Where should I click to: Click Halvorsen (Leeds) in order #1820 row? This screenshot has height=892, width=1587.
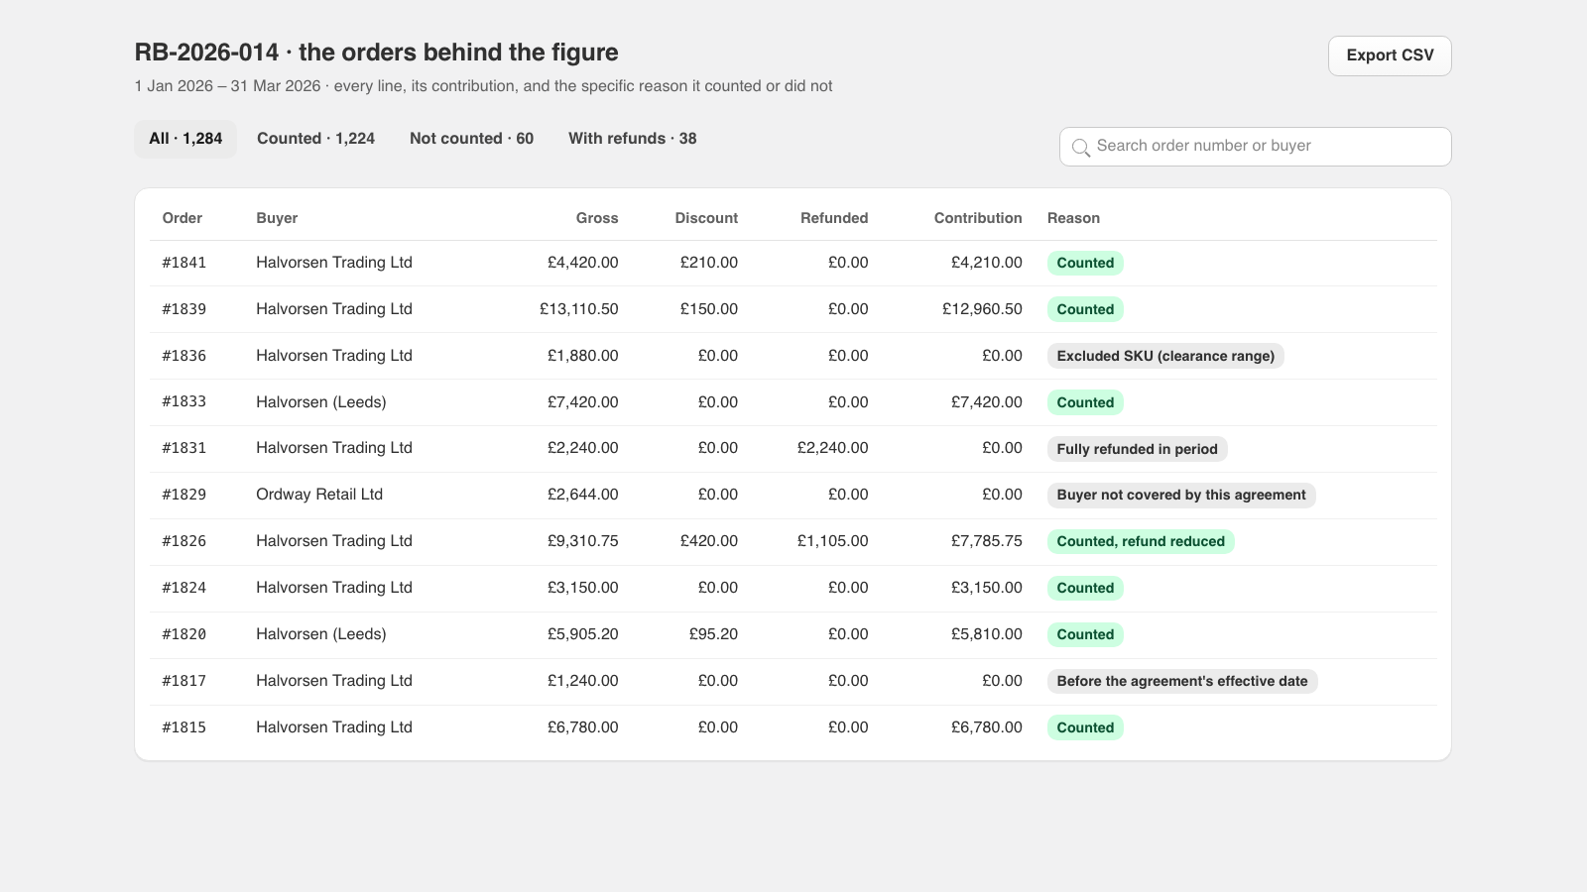click(321, 634)
